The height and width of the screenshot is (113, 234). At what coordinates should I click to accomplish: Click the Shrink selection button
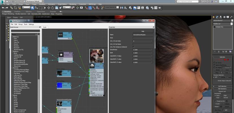218,70
